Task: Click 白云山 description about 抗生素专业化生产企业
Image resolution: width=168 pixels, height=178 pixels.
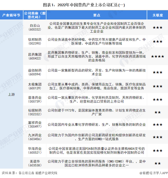Action: (x=97, y=27)
